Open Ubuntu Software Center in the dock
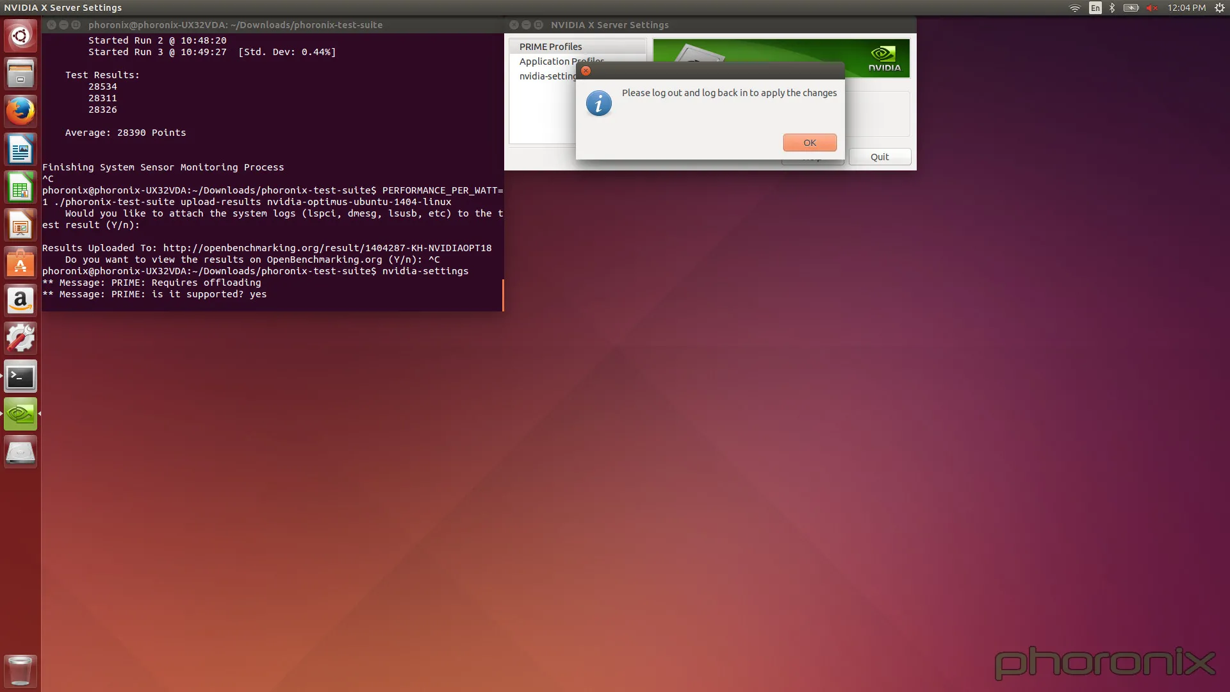This screenshot has width=1230, height=692. tap(20, 263)
